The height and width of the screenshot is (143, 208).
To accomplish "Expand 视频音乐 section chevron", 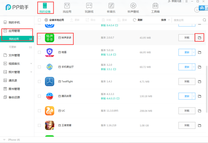I will tap(31, 64).
